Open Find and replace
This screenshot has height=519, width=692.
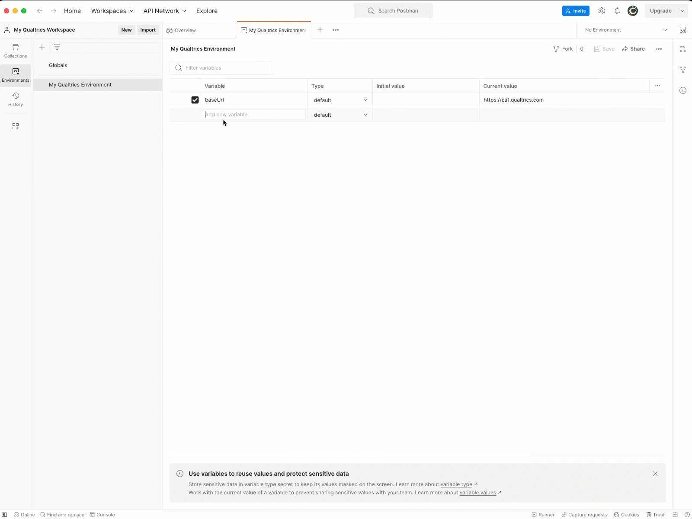(62, 515)
